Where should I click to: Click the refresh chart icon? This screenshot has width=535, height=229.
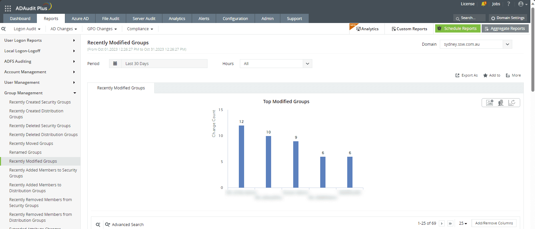[512, 103]
